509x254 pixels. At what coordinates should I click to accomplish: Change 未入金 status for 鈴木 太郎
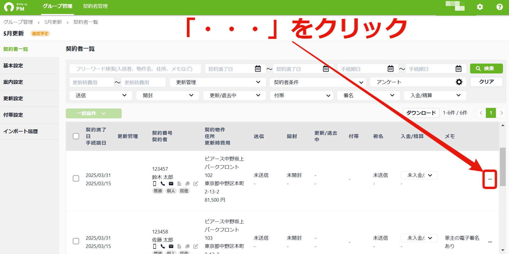[x=419, y=175]
